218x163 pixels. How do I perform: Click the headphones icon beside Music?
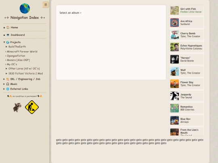click(8, 84)
